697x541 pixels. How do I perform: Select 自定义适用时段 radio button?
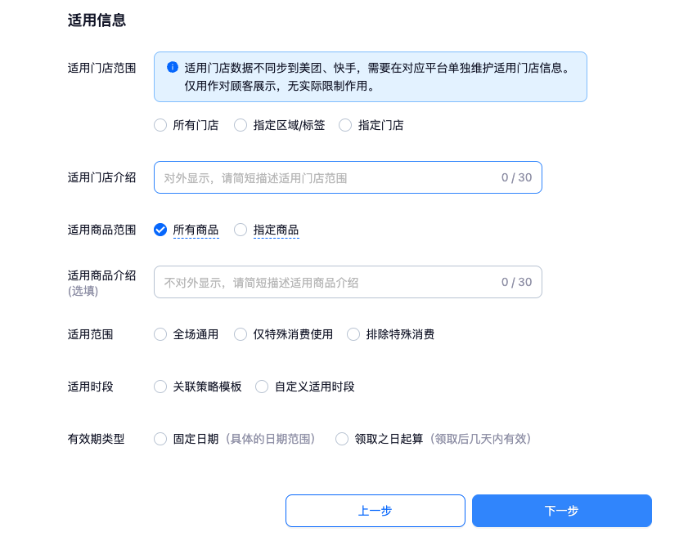(262, 387)
